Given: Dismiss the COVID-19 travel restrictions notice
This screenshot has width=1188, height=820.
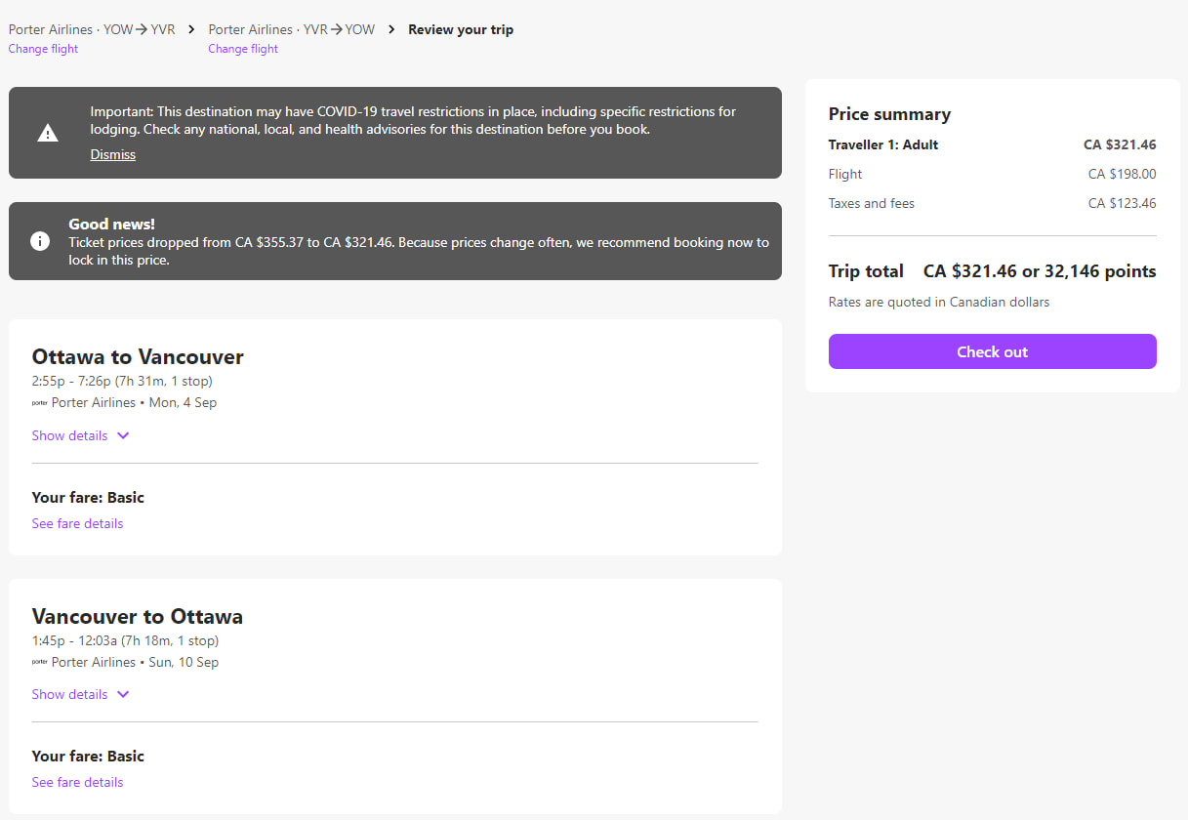Looking at the screenshot, I should [x=113, y=155].
